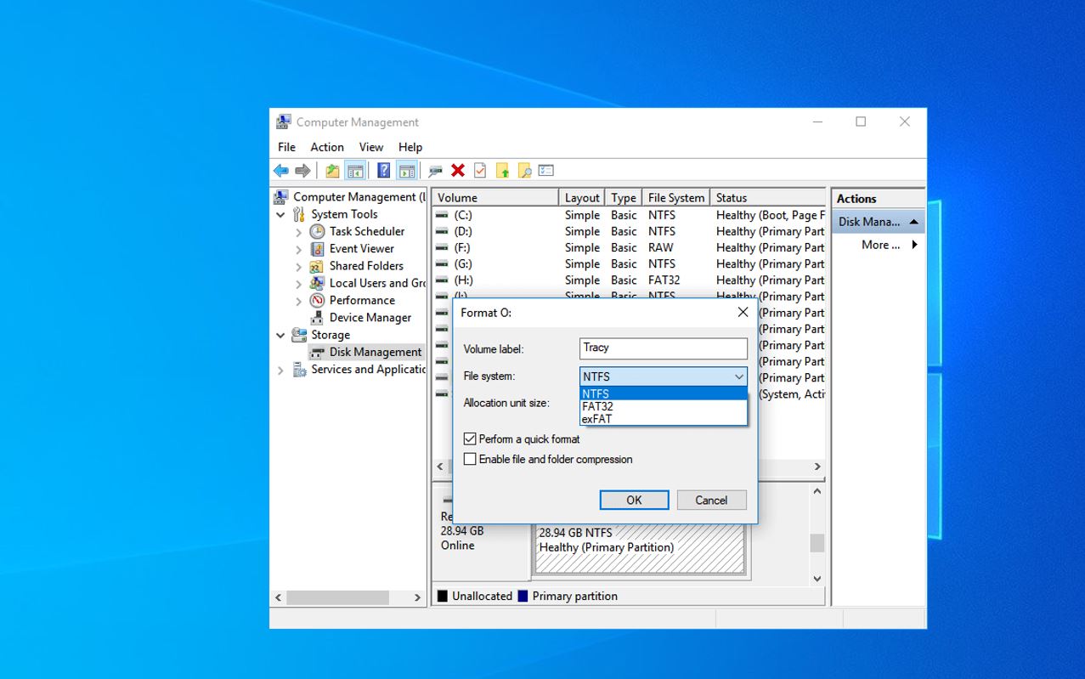This screenshot has height=679, width=1085.
Task: Click the Show/Hide Console Tree icon
Action: pos(355,171)
